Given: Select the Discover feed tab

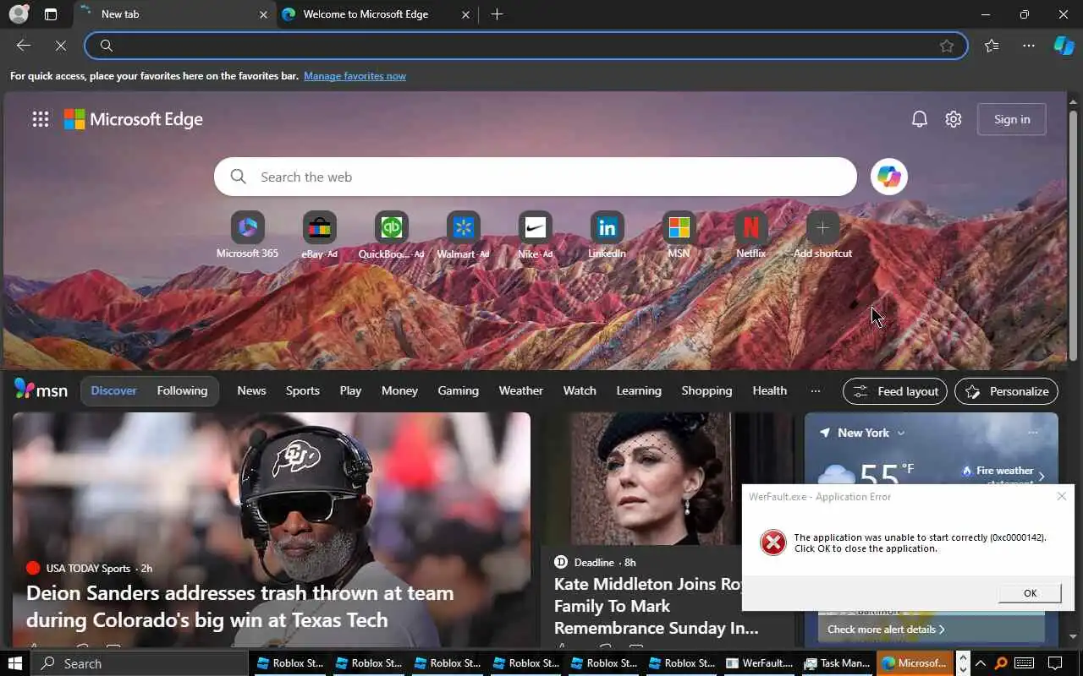Looking at the screenshot, I should 113,390.
